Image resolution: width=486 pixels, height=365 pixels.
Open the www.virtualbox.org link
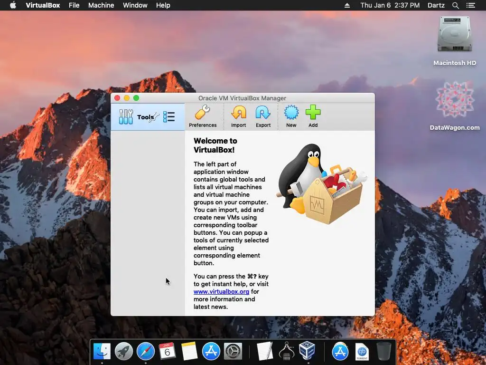[221, 291]
